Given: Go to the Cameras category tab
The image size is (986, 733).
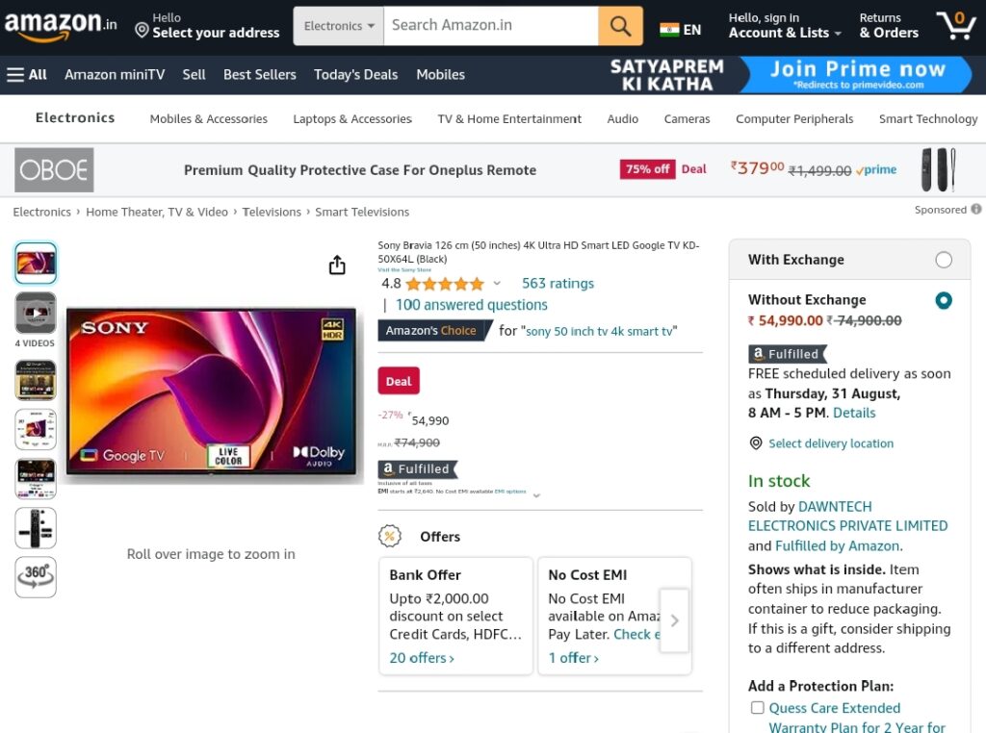Looking at the screenshot, I should 687,118.
